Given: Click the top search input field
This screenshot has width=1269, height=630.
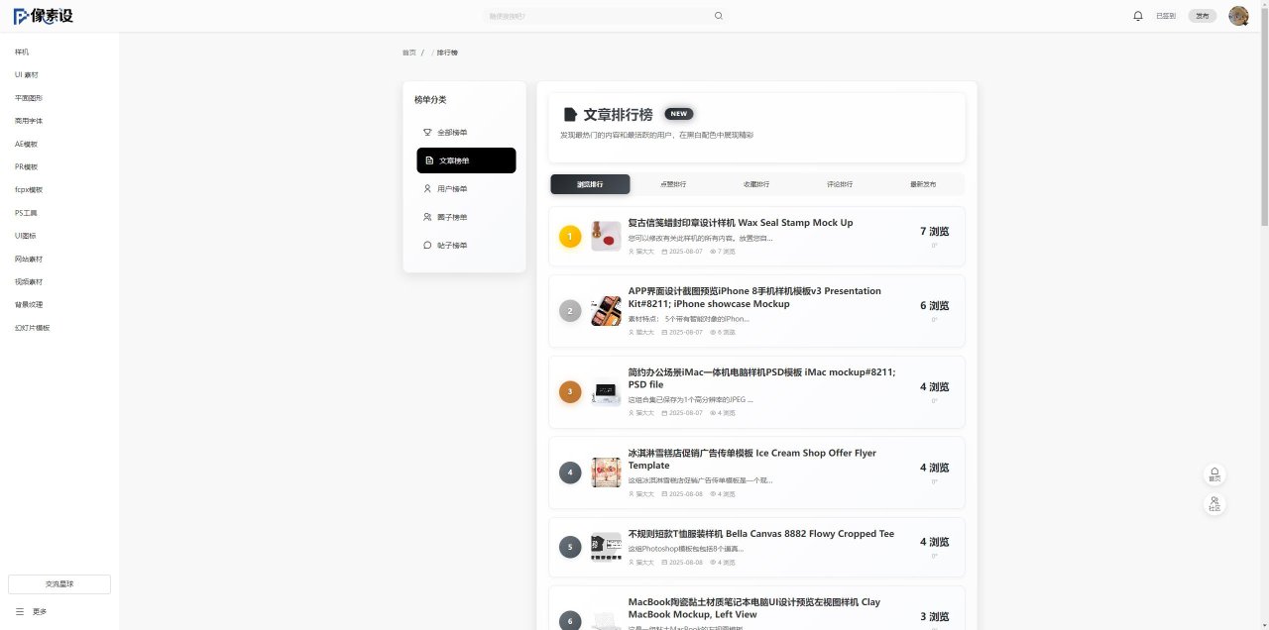Looking at the screenshot, I should tap(595, 16).
